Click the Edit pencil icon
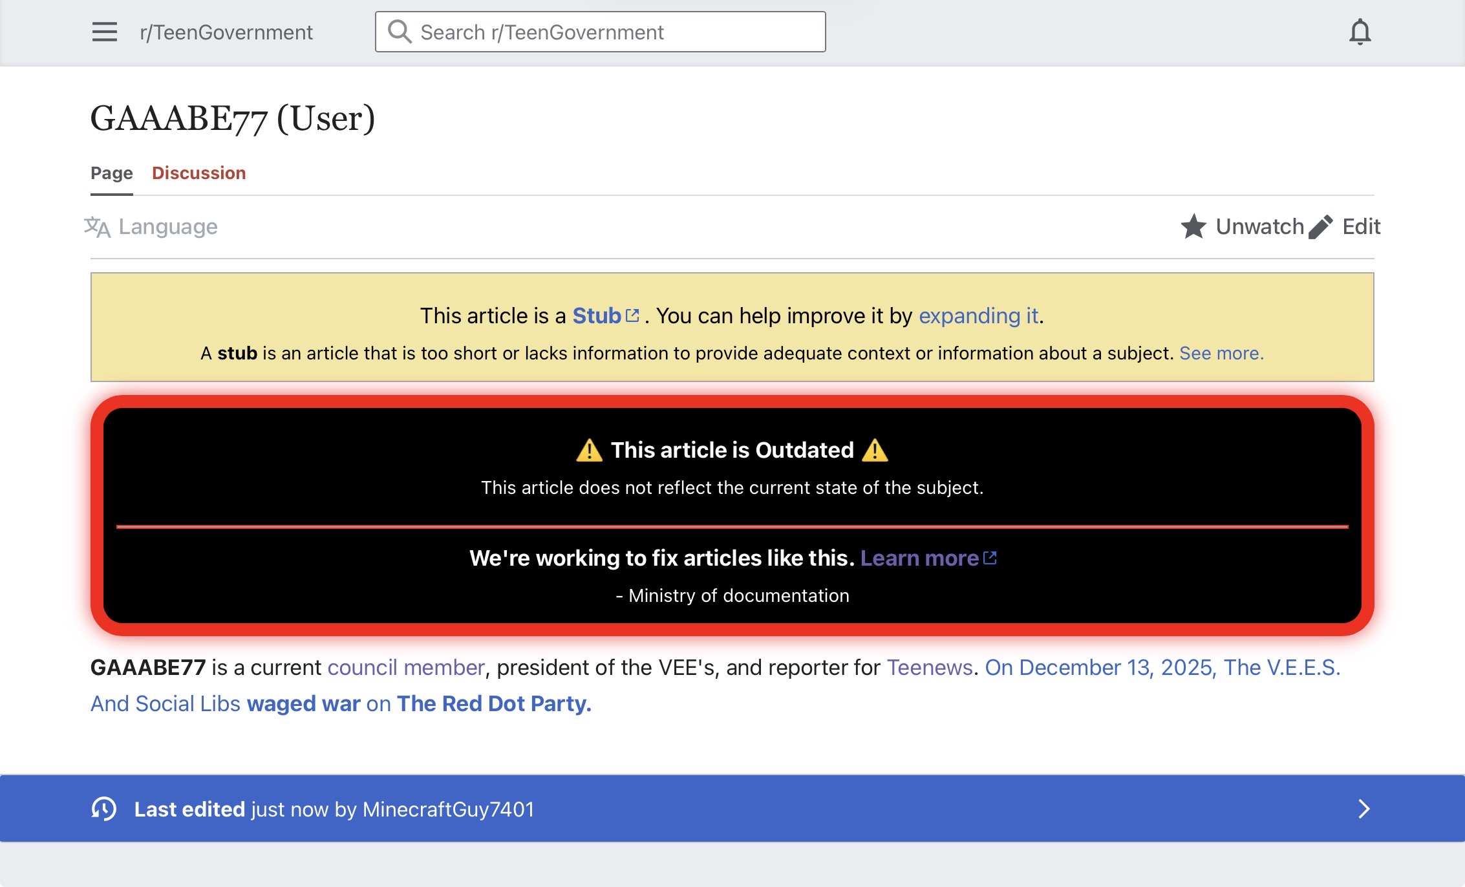 1321,227
